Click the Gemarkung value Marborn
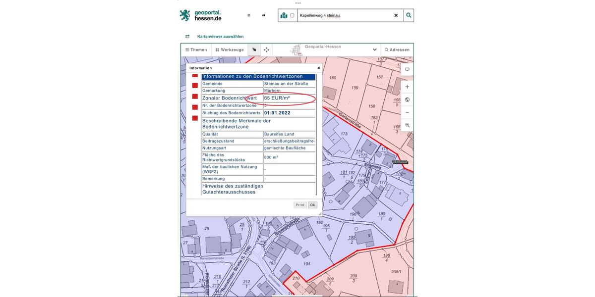 [x=272, y=91]
